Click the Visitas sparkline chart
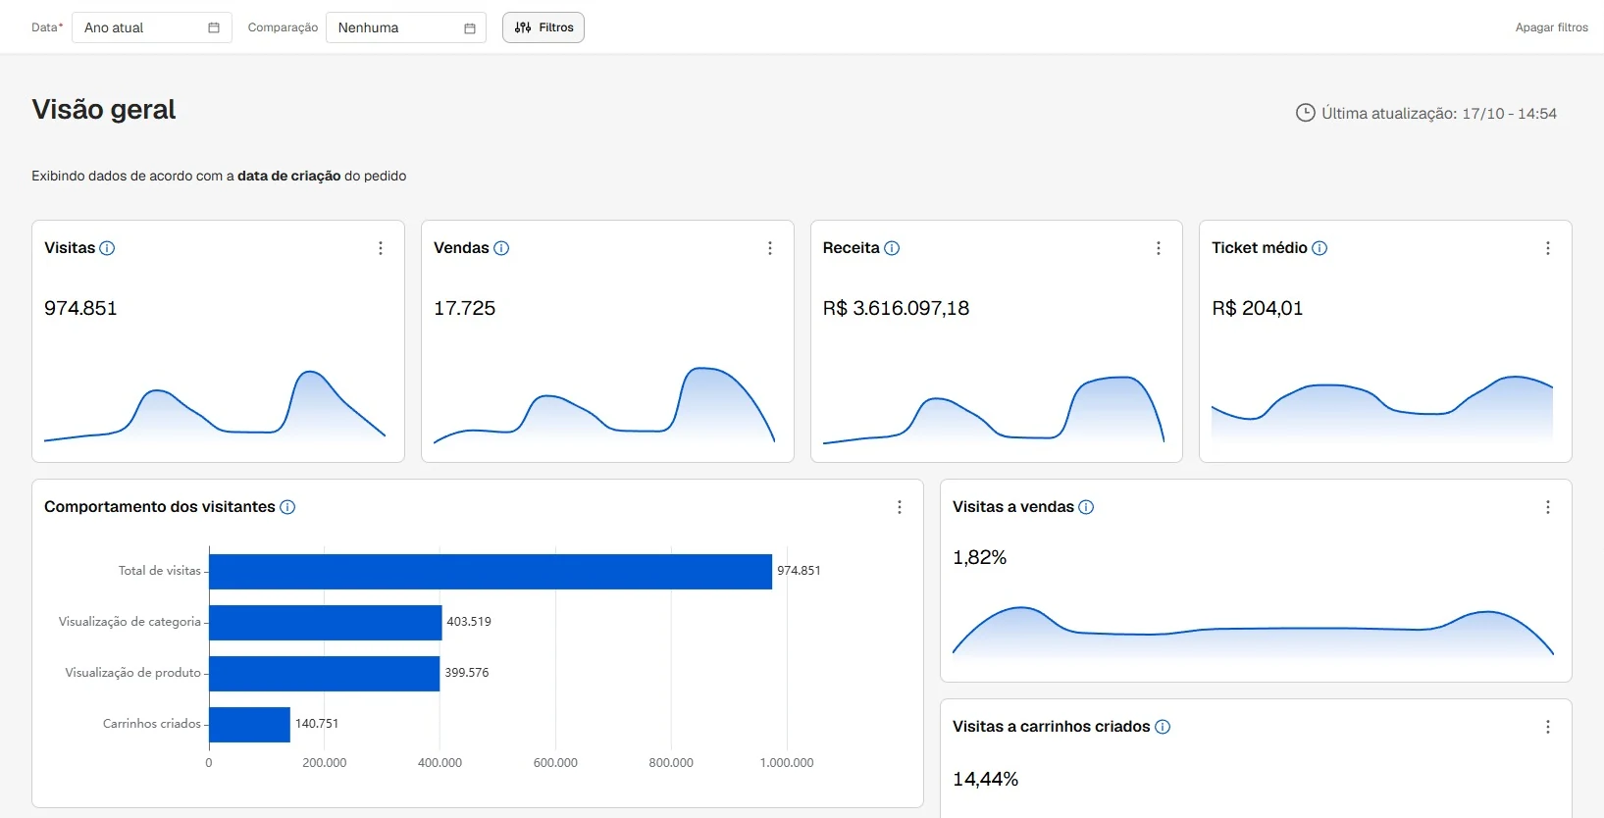 (x=215, y=405)
